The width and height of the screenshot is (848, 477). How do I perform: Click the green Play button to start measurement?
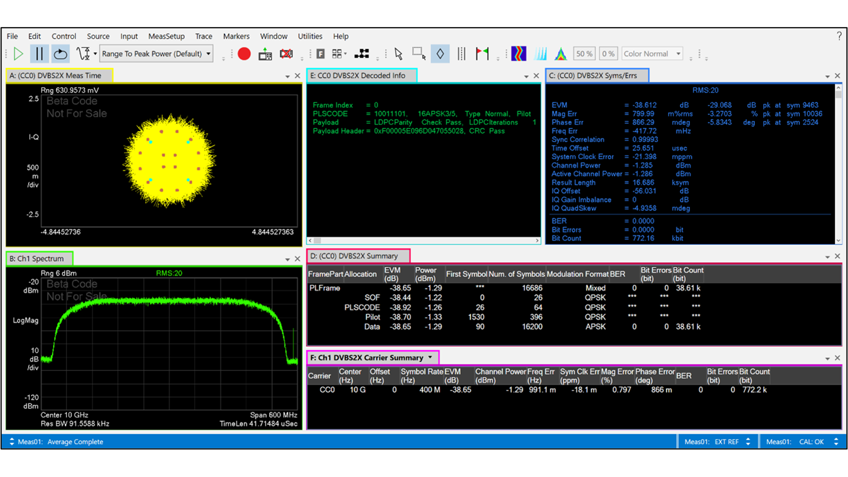click(17, 54)
